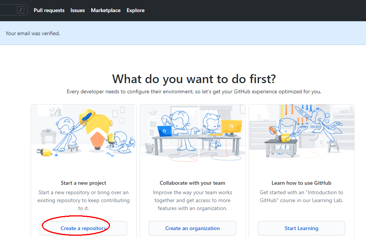
Task: Open the Pull requests page
Action: click(49, 11)
